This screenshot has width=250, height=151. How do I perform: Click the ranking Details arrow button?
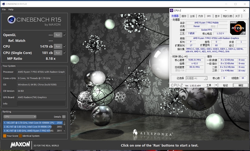click(x=64, y=117)
